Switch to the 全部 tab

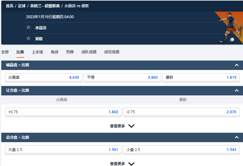tap(5, 52)
